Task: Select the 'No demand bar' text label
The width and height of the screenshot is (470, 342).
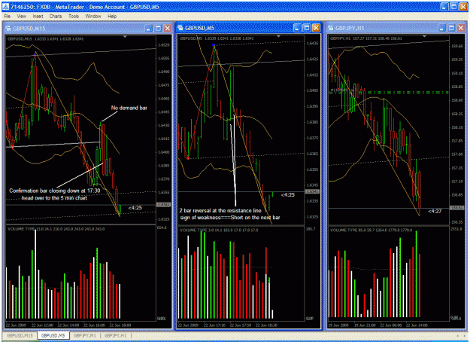Action: point(129,108)
